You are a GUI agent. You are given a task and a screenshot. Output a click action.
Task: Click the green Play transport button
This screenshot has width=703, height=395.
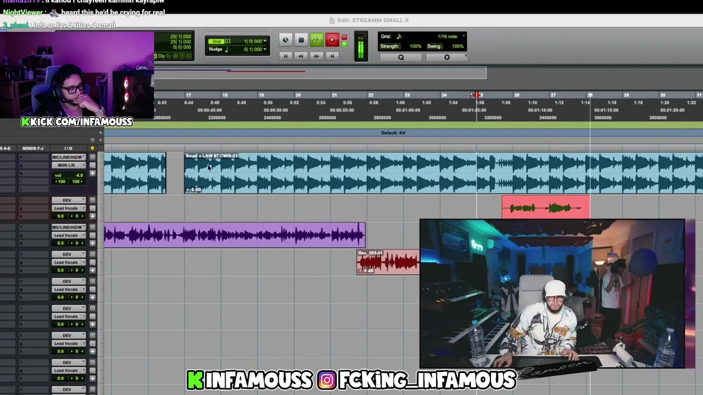tap(316, 40)
